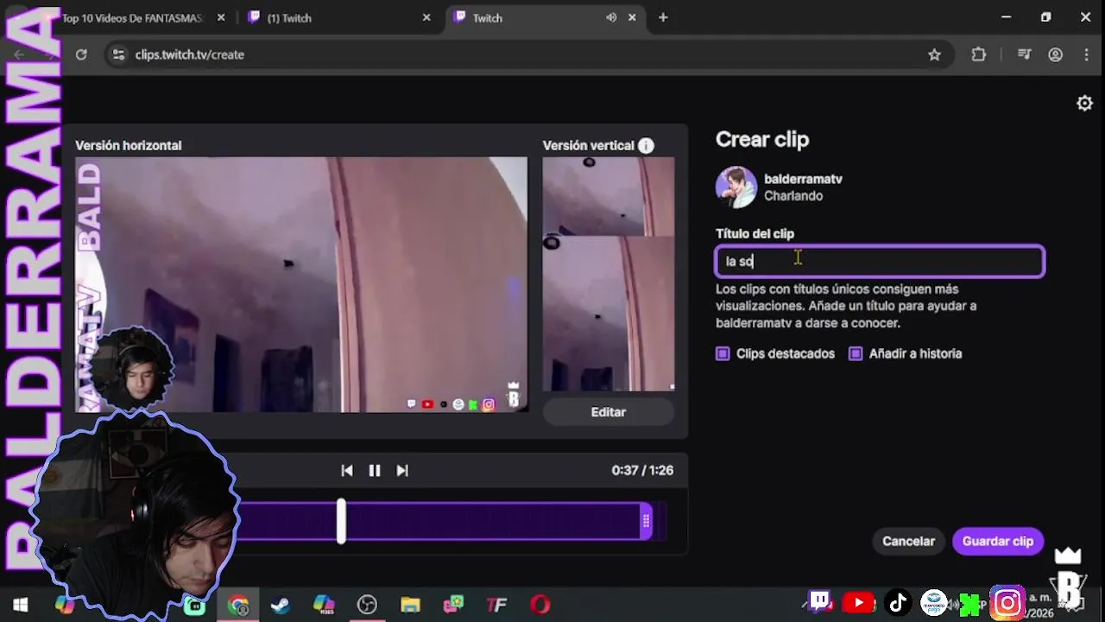Open Copilot from the taskbar
The height and width of the screenshot is (622, 1105).
[65, 605]
